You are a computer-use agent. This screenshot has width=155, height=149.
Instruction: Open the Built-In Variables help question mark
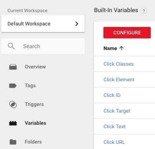[144, 11]
